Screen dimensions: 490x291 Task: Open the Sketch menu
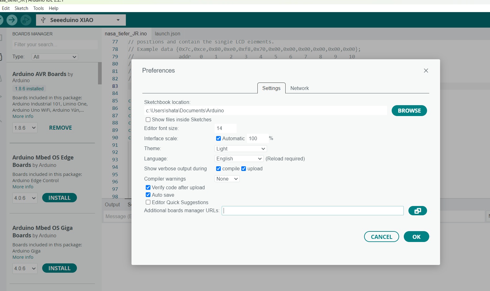click(x=21, y=8)
